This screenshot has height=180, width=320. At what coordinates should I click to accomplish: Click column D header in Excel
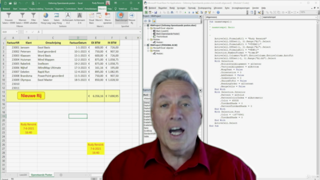(x=78, y=38)
